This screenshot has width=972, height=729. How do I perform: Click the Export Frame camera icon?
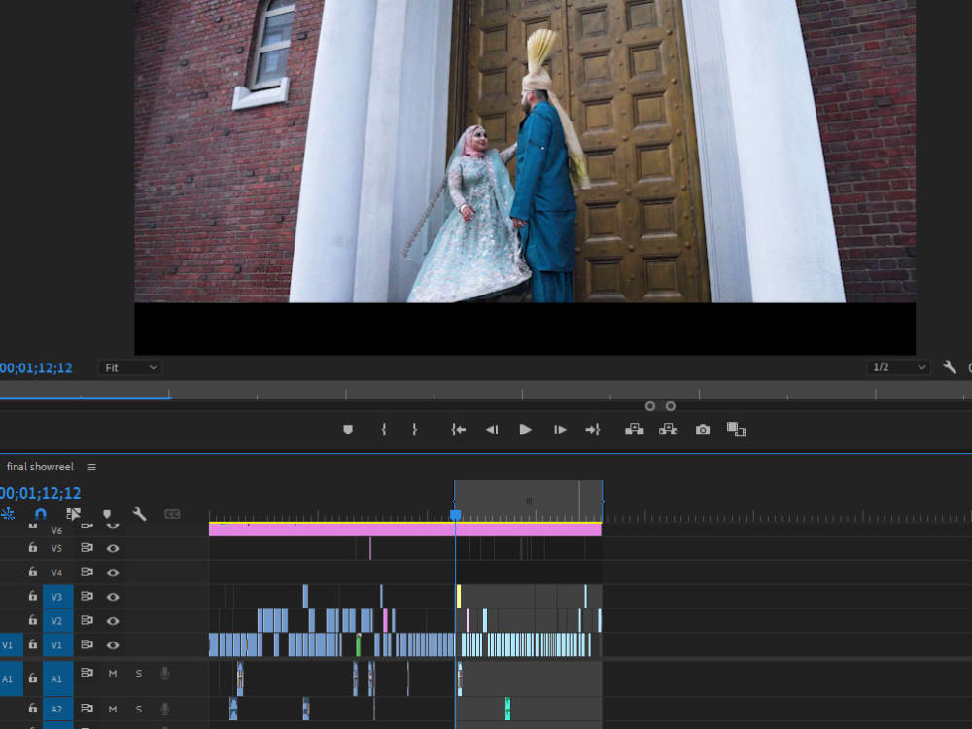pos(702,429)
